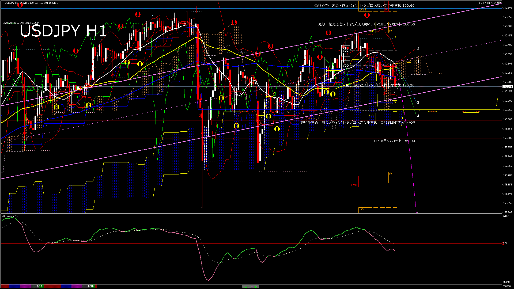Select the YDH yesterday-high label
This screenshot has height=289, width=514.
(371, 31)
